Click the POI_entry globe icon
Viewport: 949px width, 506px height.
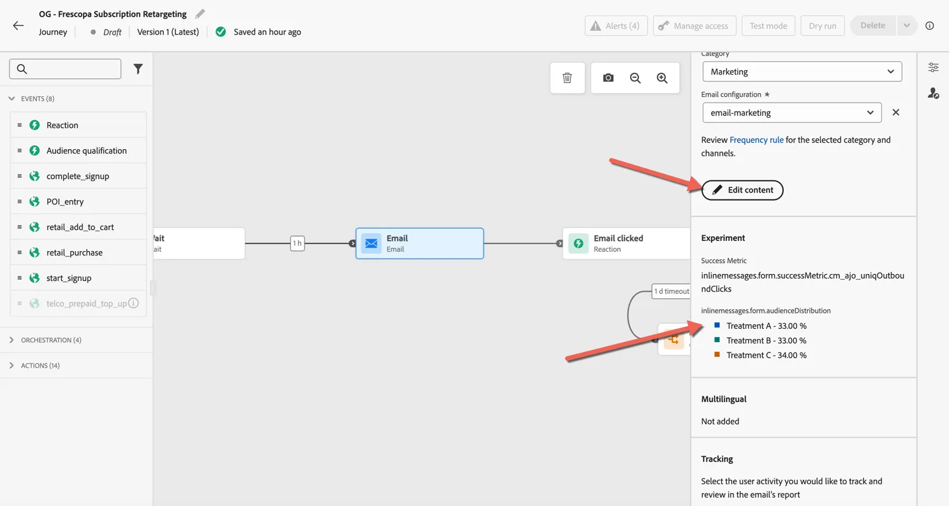point(35,201)
